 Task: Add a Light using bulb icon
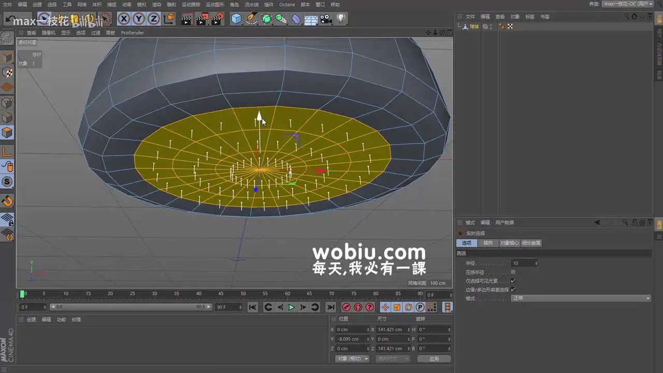pos(340,19)
